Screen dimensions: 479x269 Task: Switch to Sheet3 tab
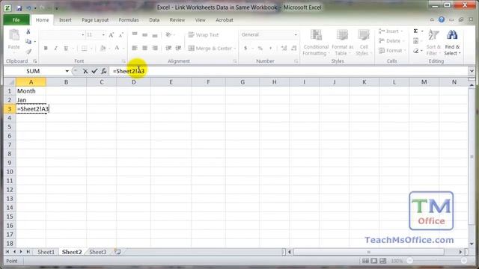tap(98, 252)
